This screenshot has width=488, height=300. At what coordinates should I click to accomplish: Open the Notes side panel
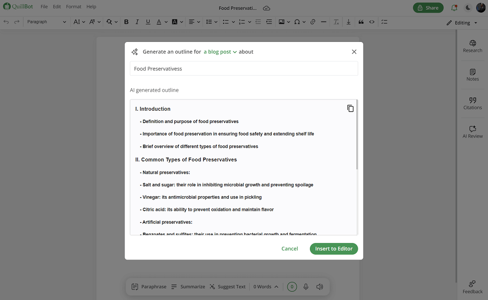click(472, 75)
